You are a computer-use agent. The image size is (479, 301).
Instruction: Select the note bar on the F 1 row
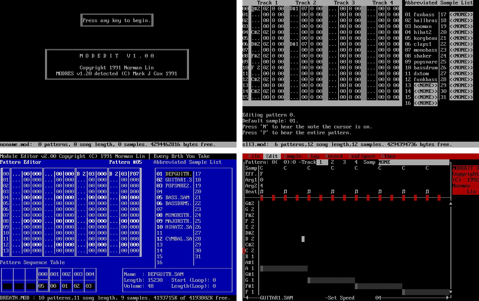click(426, 292)
